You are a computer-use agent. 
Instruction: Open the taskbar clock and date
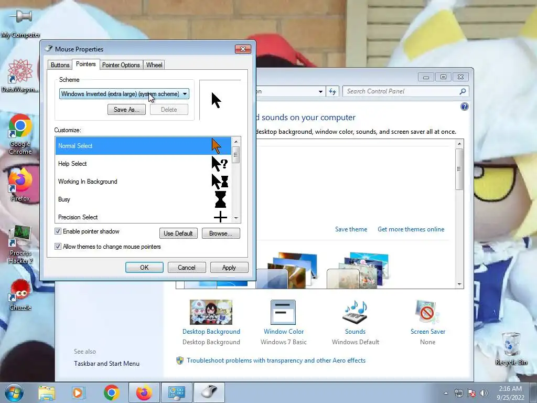point(510,393)
